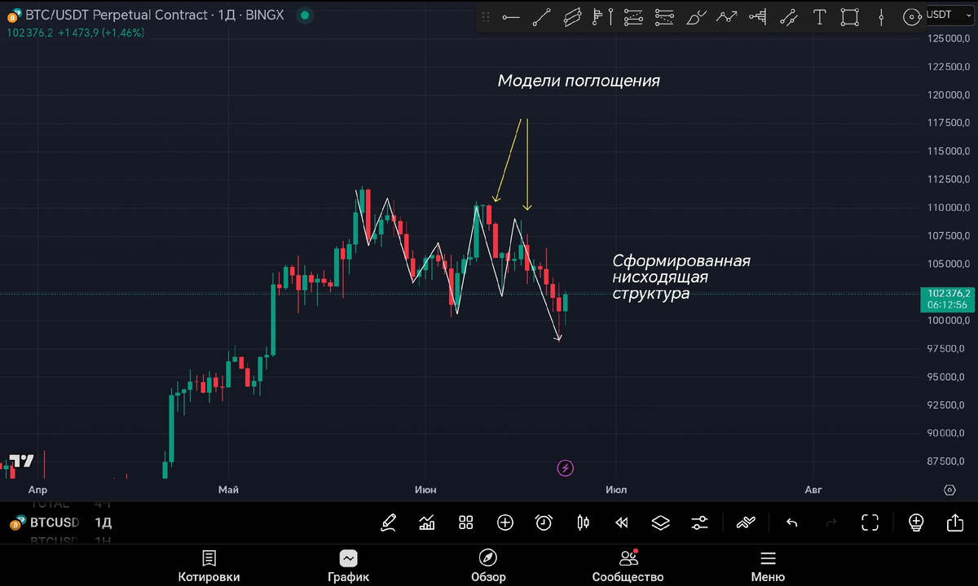Select the 'Сформированная нисходящая структура' annotation
This screenshot has width=978, height=586.
[681, 278]
